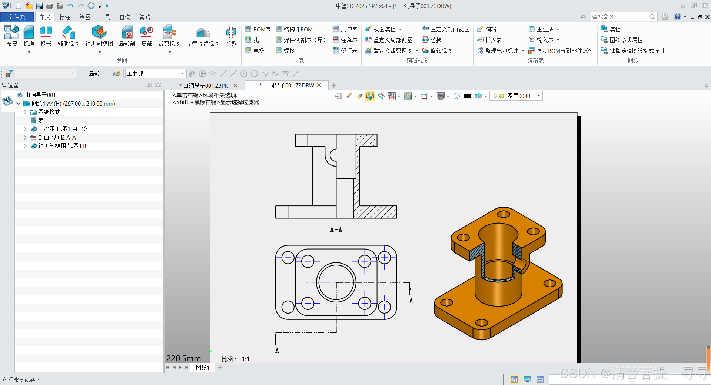Click 同步BOM表到零件属性

coord(561,51)
